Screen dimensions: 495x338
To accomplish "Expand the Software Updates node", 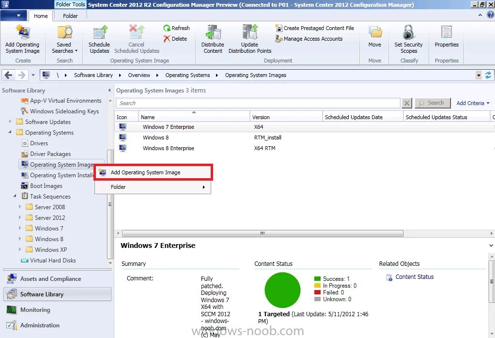I will [x=11, y=122].
